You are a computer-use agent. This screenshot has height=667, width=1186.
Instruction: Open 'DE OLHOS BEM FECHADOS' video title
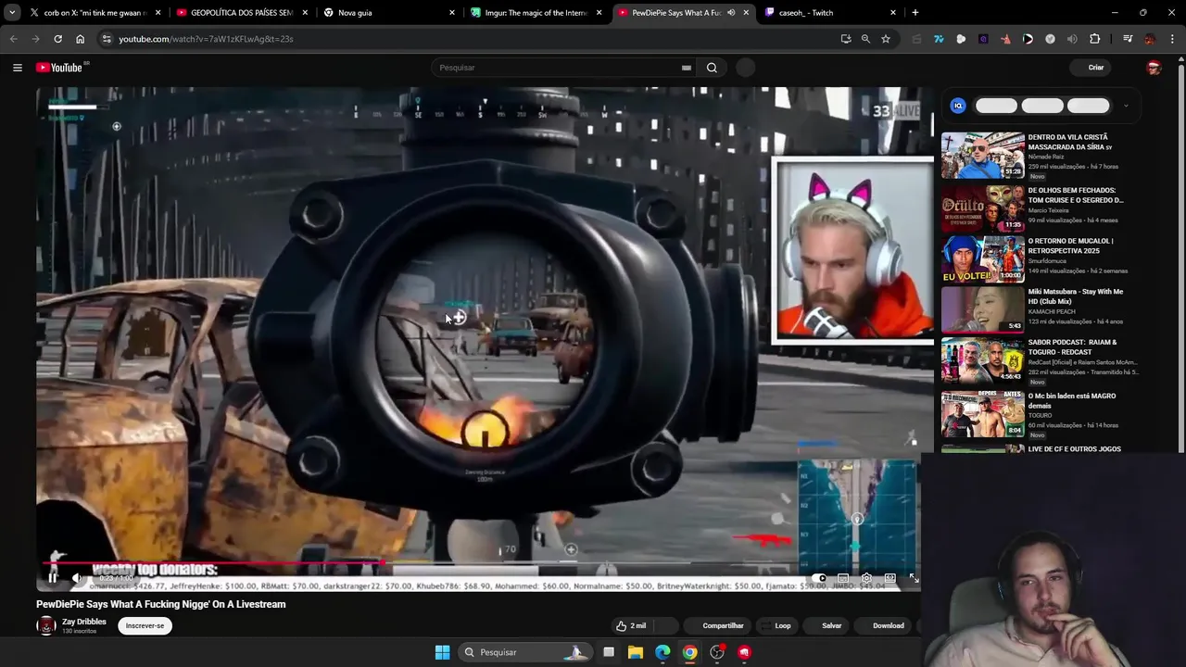1076,195
